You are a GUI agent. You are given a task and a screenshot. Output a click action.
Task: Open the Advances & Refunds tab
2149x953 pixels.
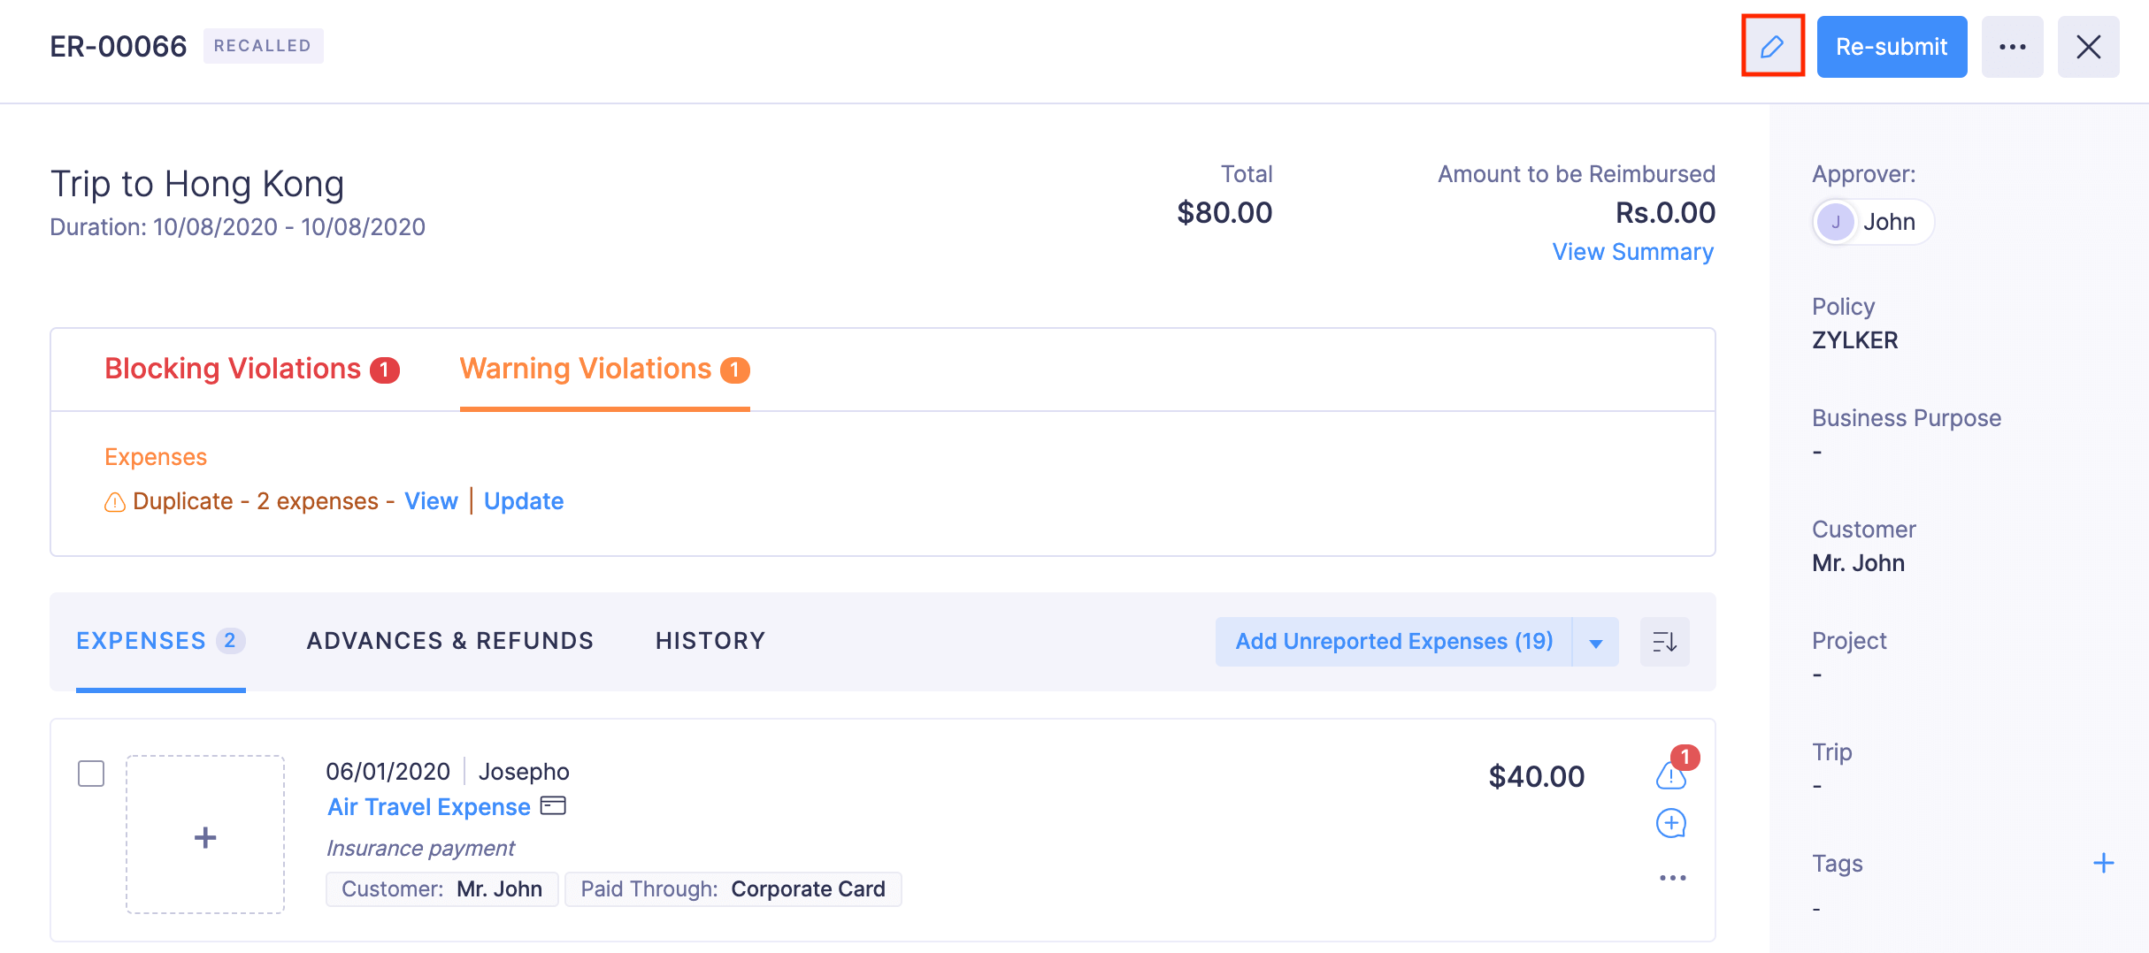(449, 641)
